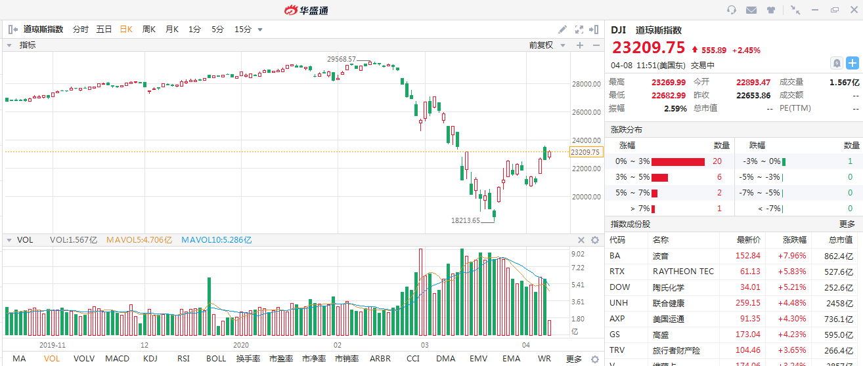Click the 0% ~ 3% gain distribution bar
Image resolution: width=863 pixels, height=366 pixels.
[678, 161]
